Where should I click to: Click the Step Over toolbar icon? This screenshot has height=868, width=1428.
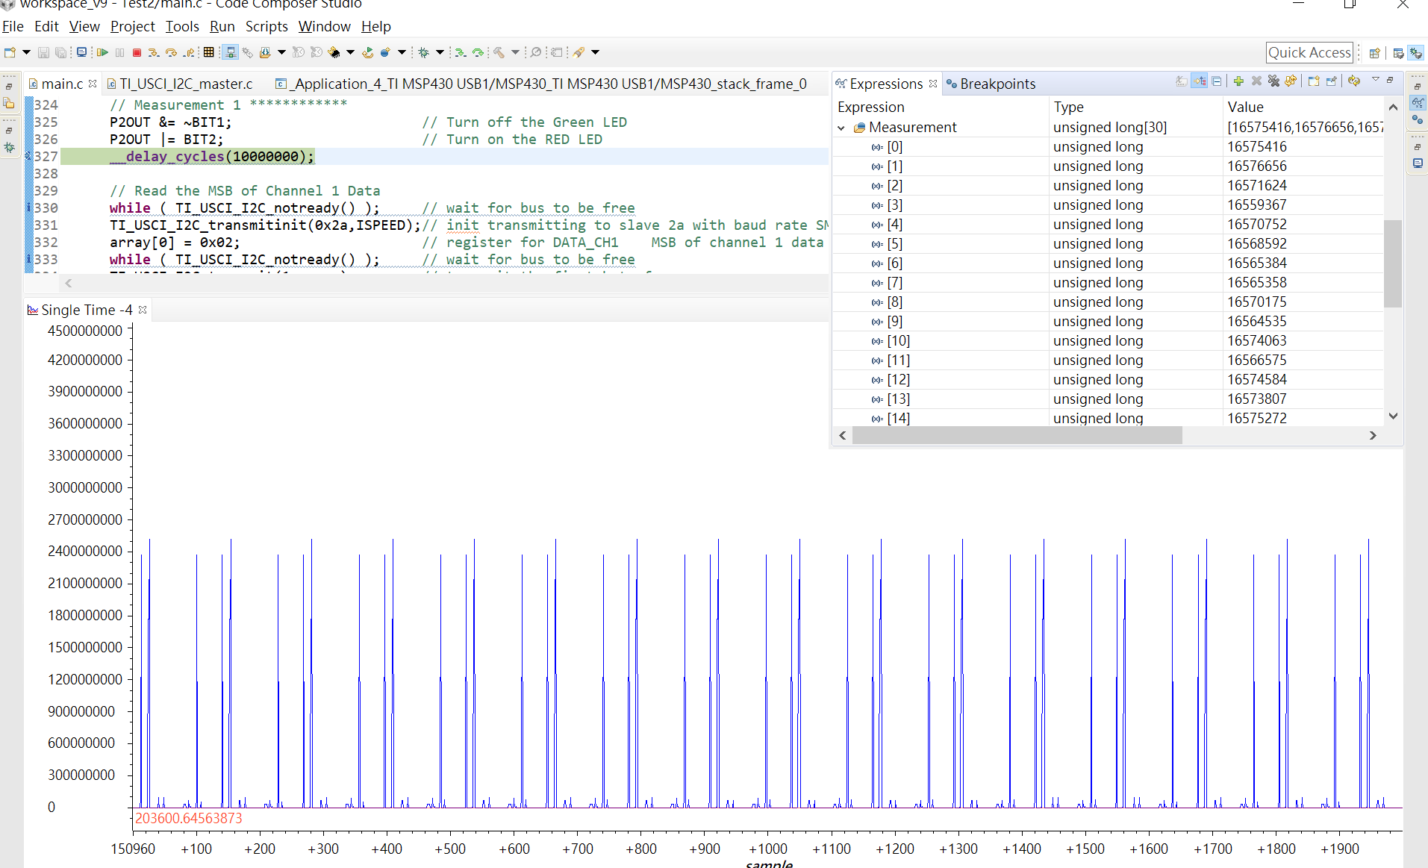171,52
